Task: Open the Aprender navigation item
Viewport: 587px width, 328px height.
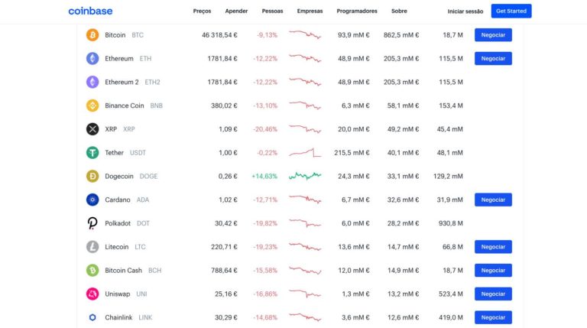Action: tap(237, 11)
